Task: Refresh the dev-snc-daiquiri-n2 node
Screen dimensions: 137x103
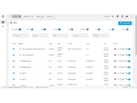Action: pos(118,55)
